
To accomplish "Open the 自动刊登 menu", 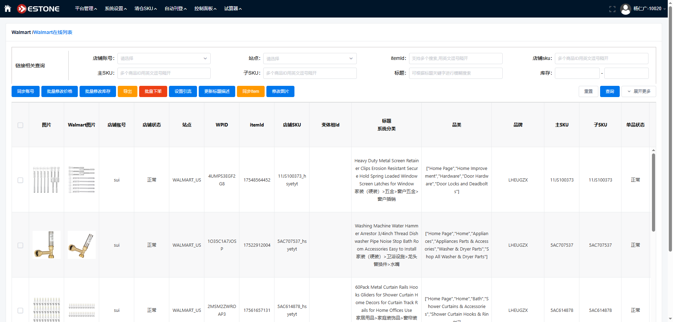I will click(176, 9).
